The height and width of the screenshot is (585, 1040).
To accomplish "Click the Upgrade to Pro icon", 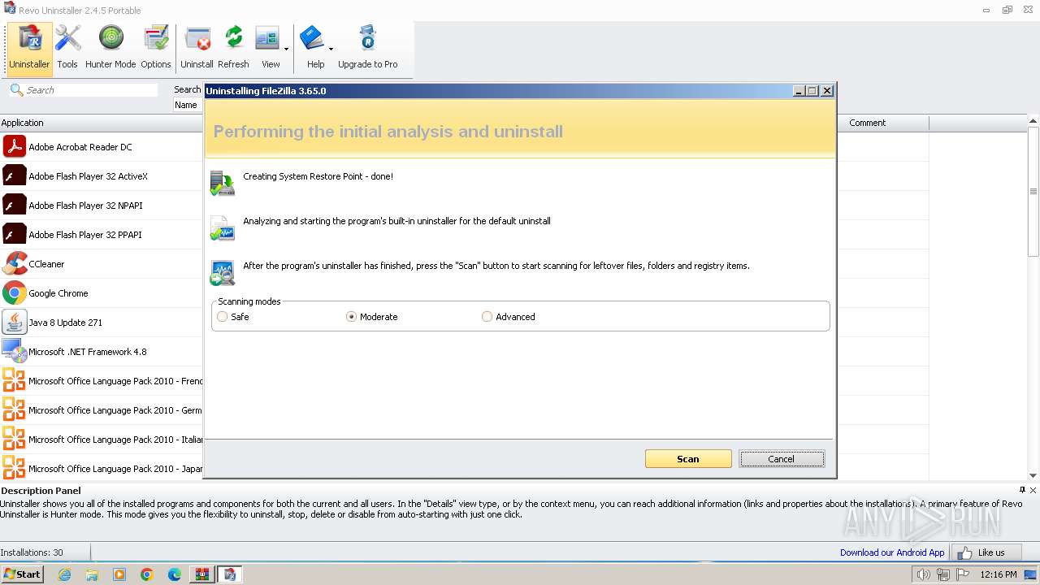I will (x=368, y=48).
